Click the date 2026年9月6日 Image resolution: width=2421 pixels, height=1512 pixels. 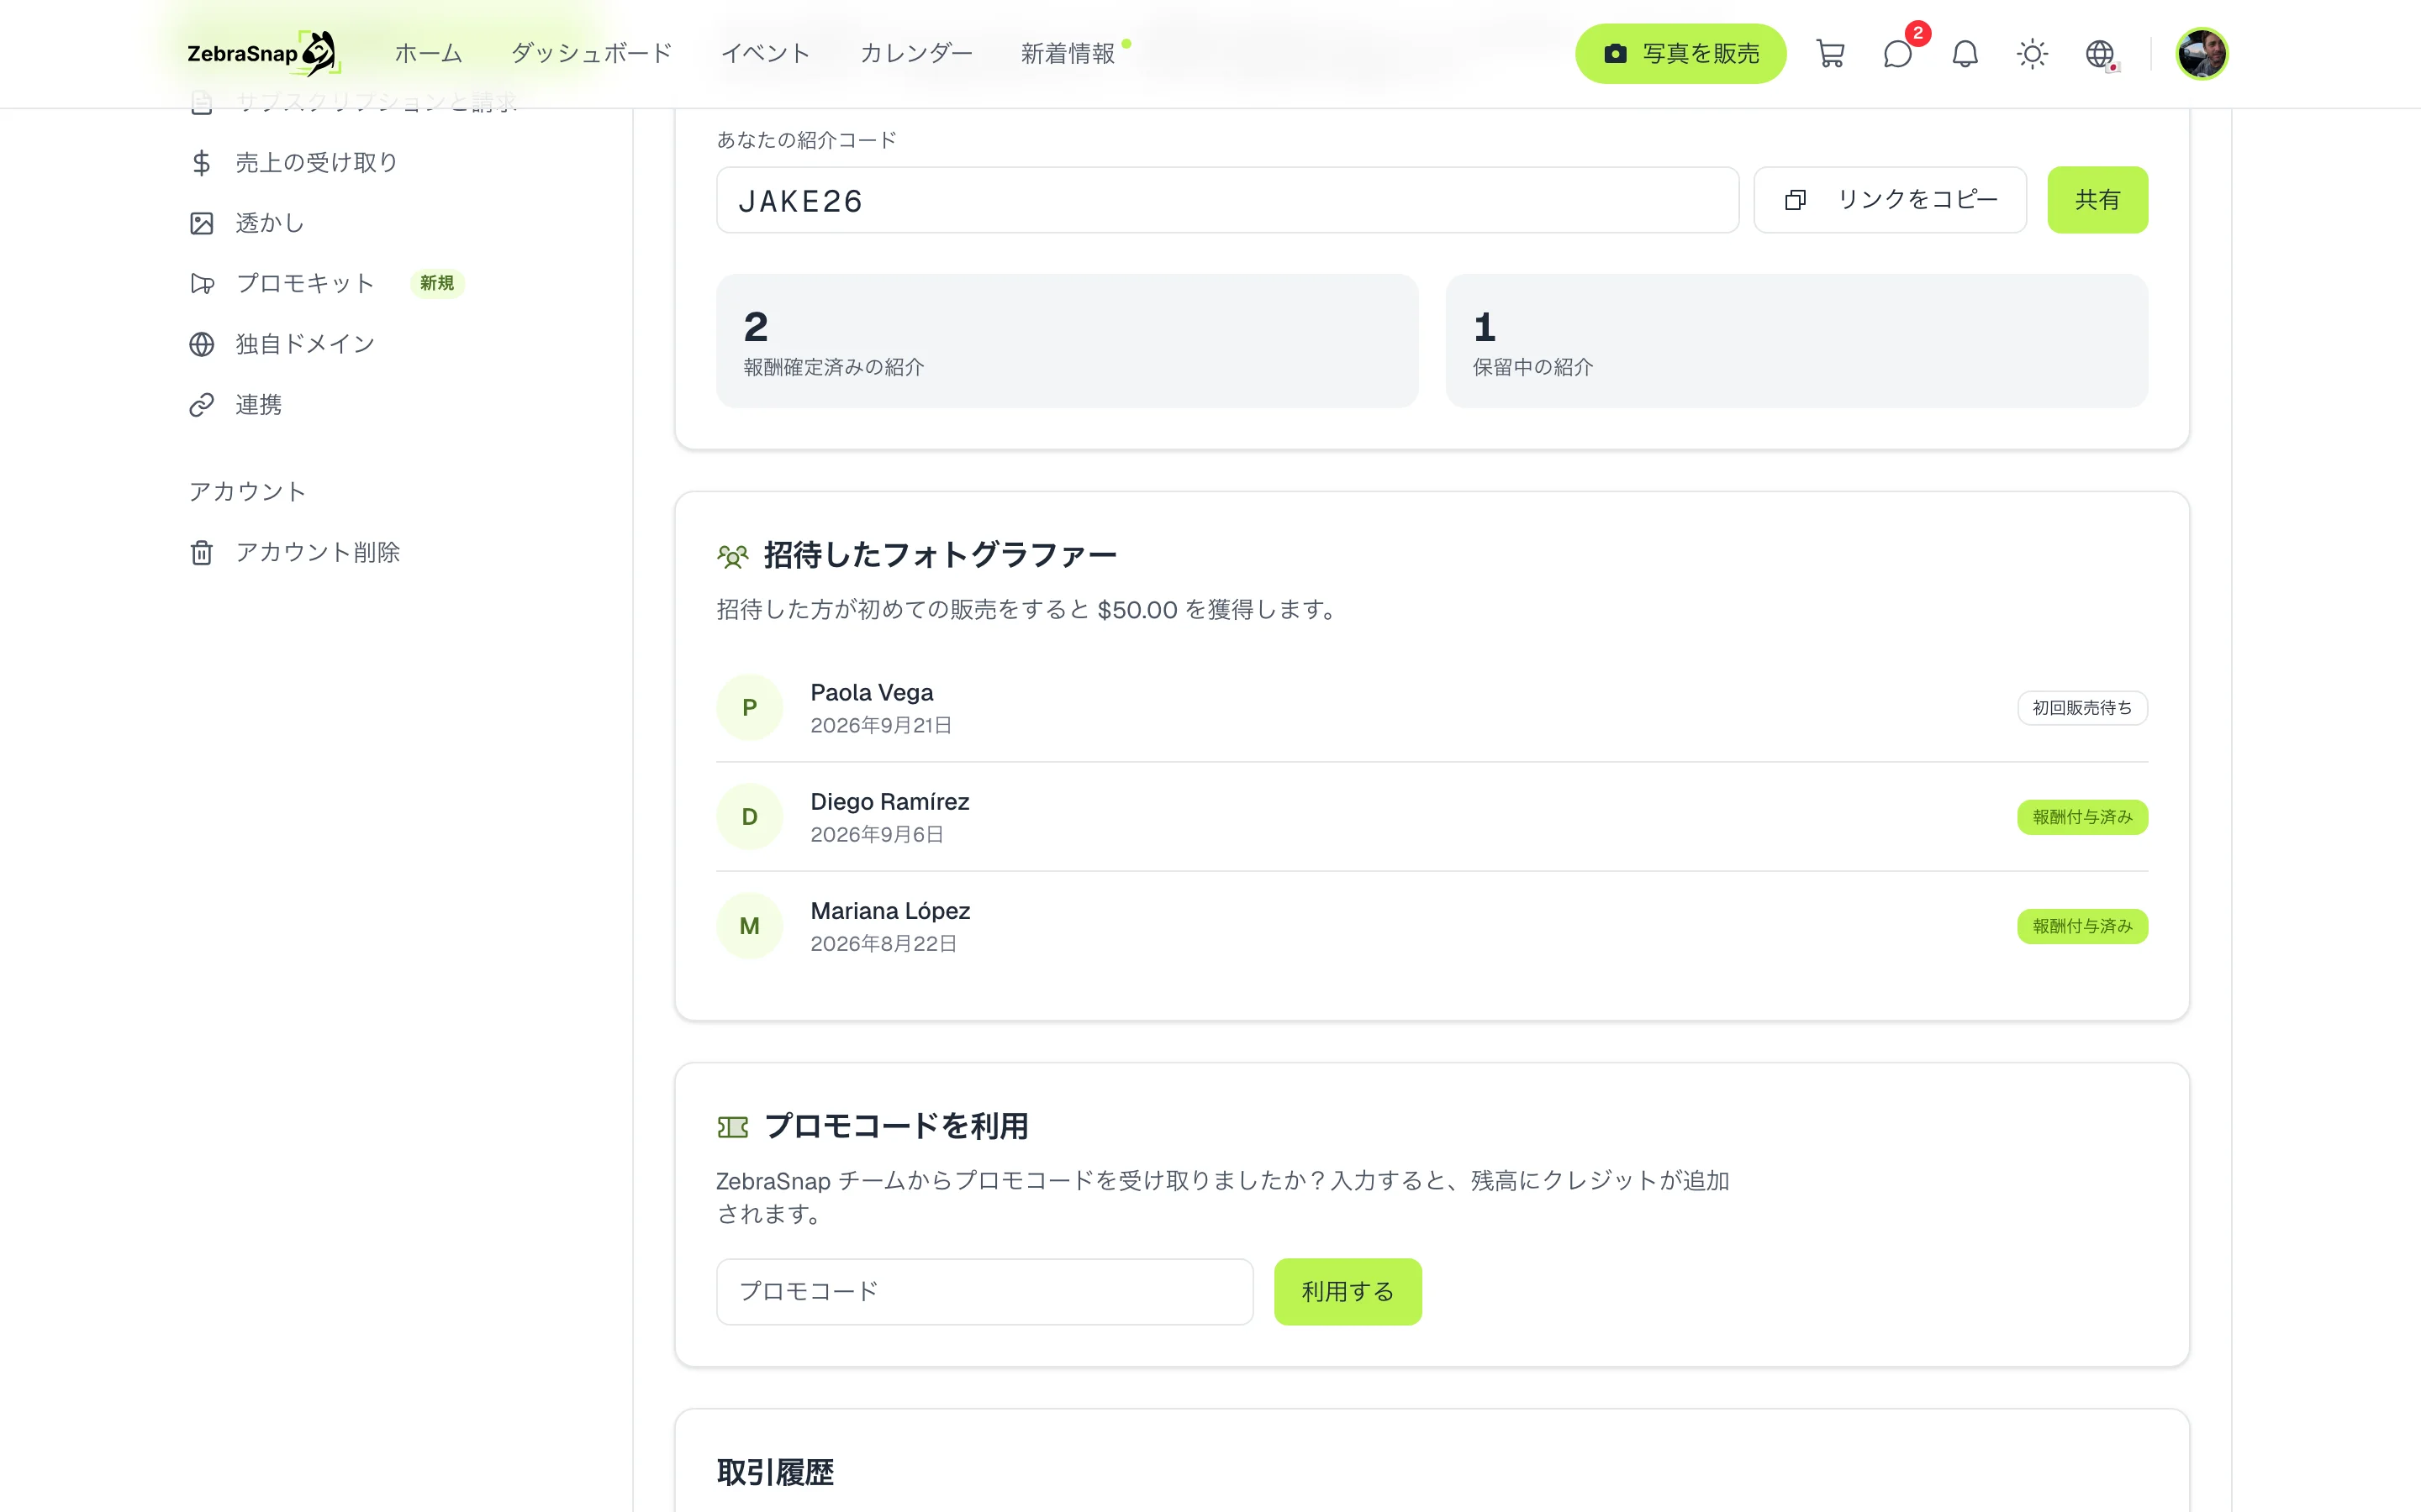pyautogui.click(x=877, y=834)
